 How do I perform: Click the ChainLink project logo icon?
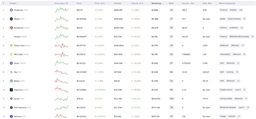tap(11, 10)
